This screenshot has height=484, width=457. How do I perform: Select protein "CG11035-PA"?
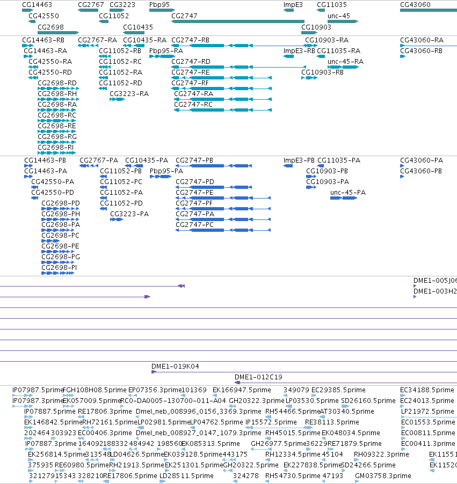[x=339, y=160]
